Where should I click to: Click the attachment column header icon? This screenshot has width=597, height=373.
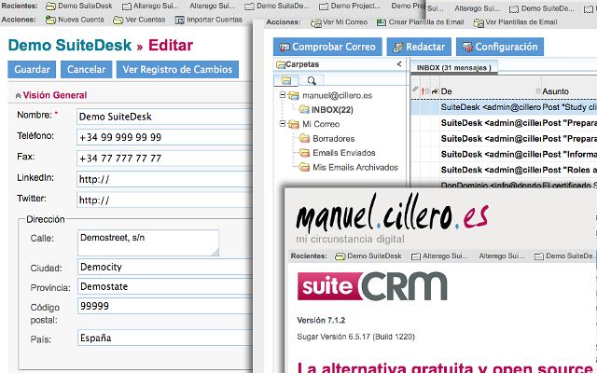point(415,90)
